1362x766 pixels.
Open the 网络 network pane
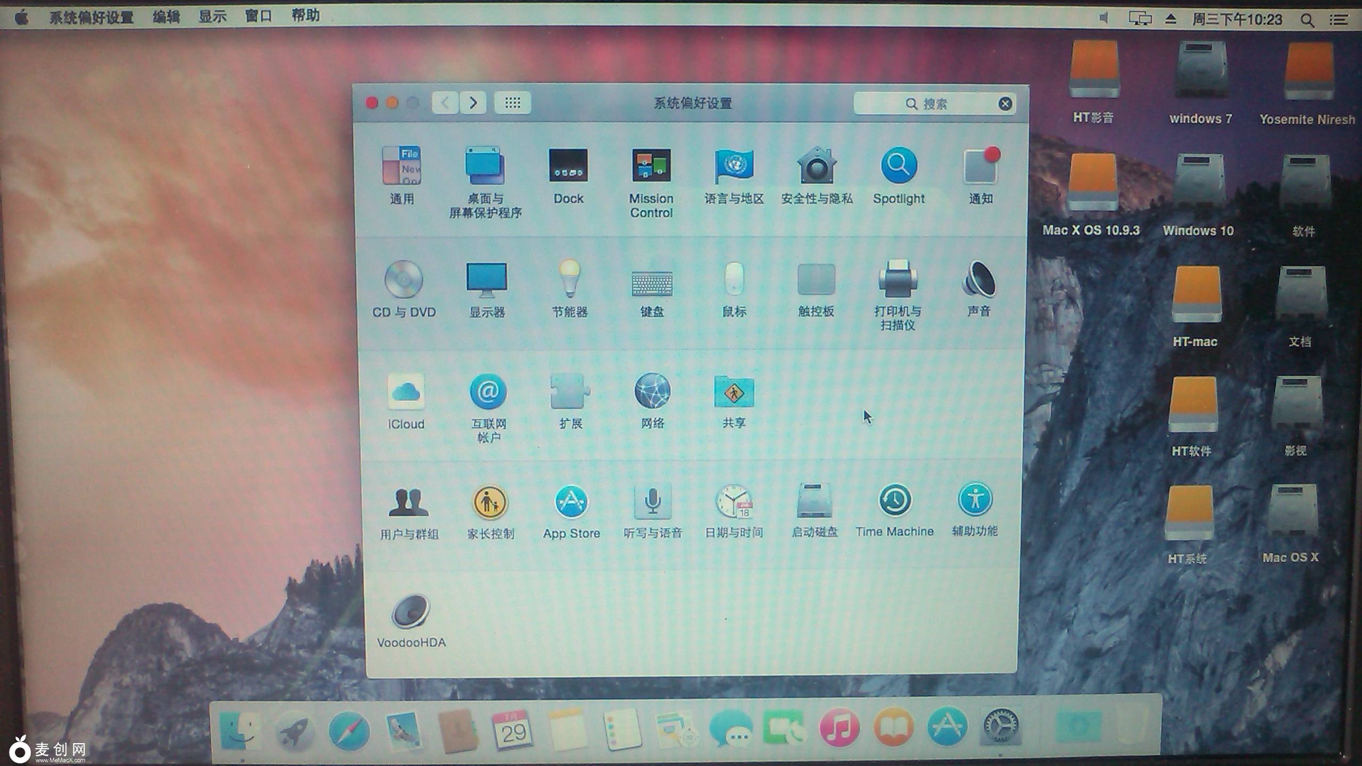click(x=652, y=393)
